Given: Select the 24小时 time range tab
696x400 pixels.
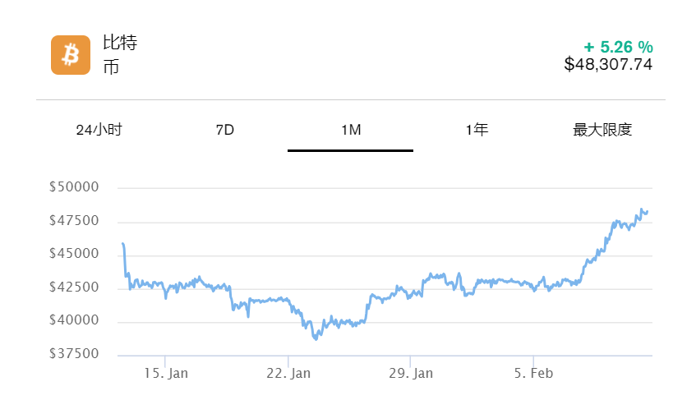Looking at the screenshot, I should 99,130.
